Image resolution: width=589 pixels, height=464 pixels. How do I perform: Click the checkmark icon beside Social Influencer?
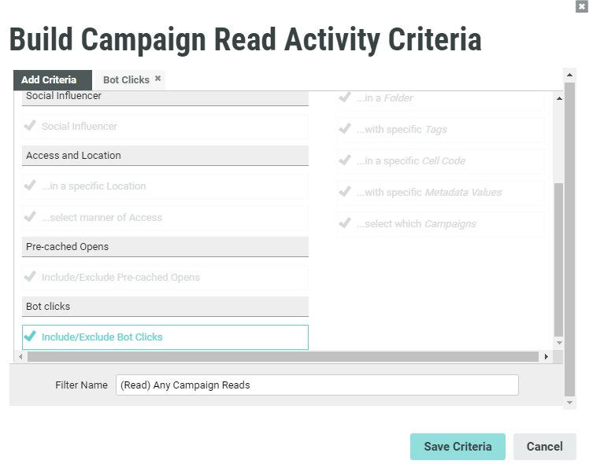coord(31,126)
